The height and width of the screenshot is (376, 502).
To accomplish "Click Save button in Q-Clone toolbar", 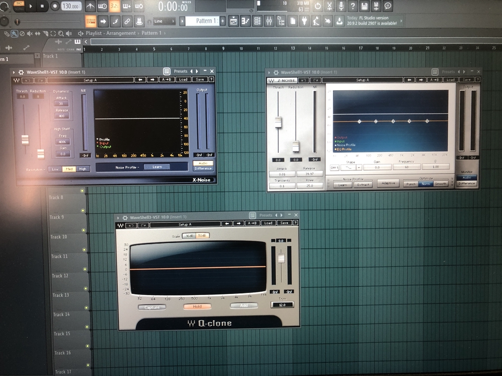I will pos(284,223).
